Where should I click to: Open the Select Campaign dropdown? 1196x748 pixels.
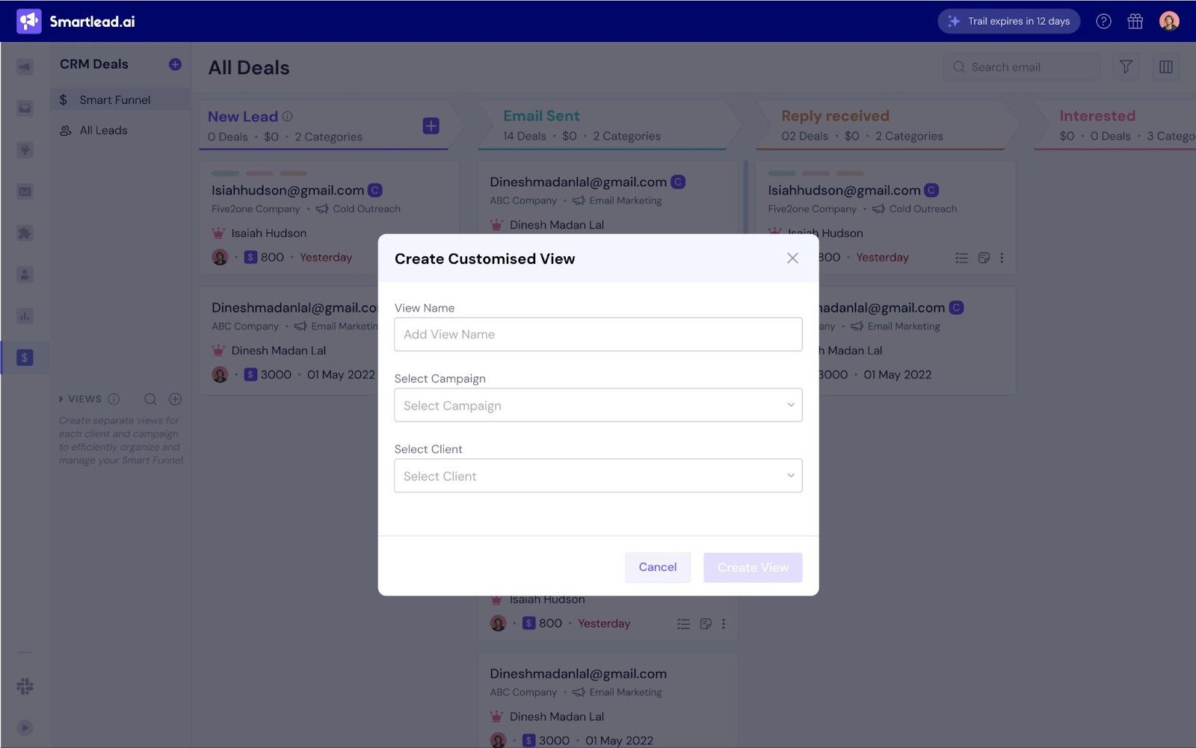tap(598, 405)
